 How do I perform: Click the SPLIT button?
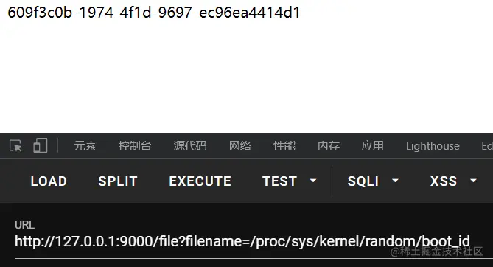tap(118, 181)
